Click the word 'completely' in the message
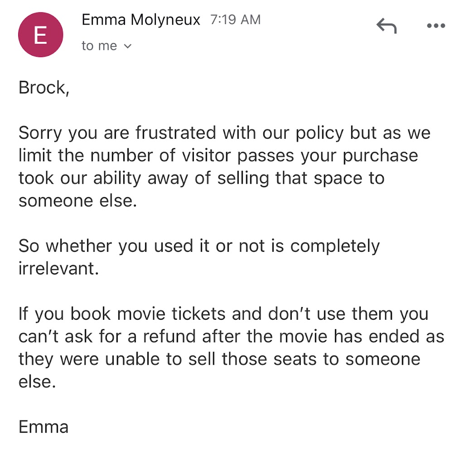Viewport: 464px width, 454px height. 335,246
